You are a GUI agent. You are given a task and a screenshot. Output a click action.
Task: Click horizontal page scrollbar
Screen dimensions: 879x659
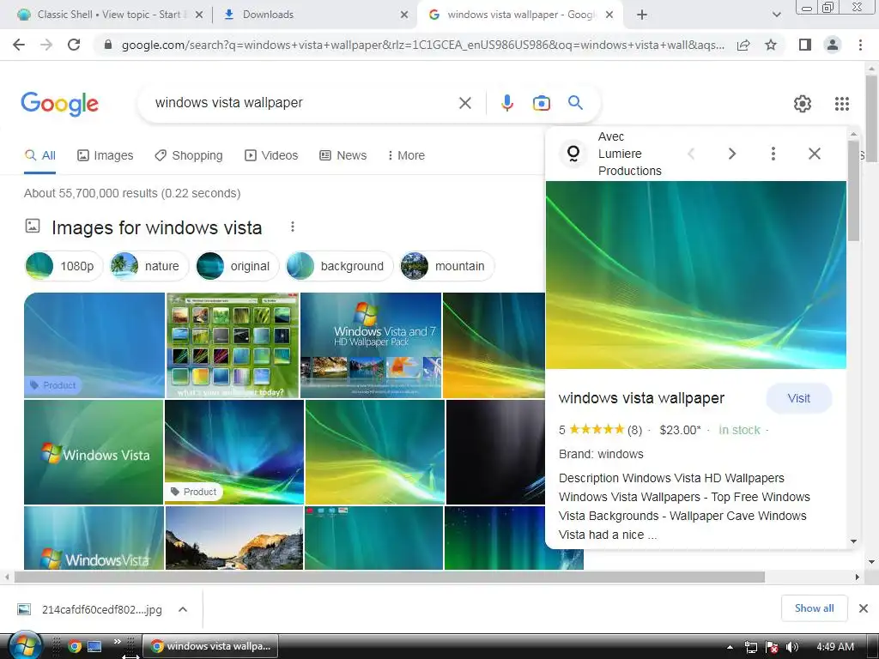390,577
